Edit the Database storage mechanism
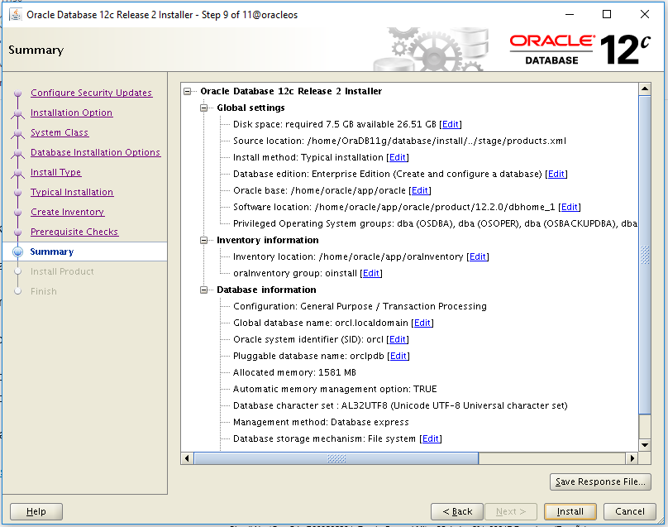 [x=431, y=438]
